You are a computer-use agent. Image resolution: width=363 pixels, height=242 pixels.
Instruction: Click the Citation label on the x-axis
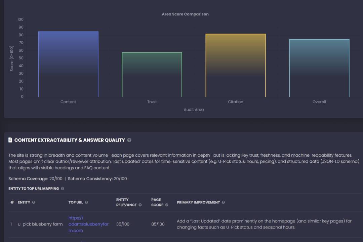click(236, 102)
